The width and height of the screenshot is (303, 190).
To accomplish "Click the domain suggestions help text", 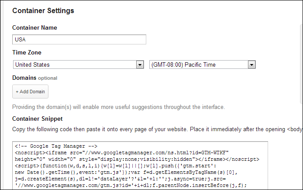I will click(118, 107).
